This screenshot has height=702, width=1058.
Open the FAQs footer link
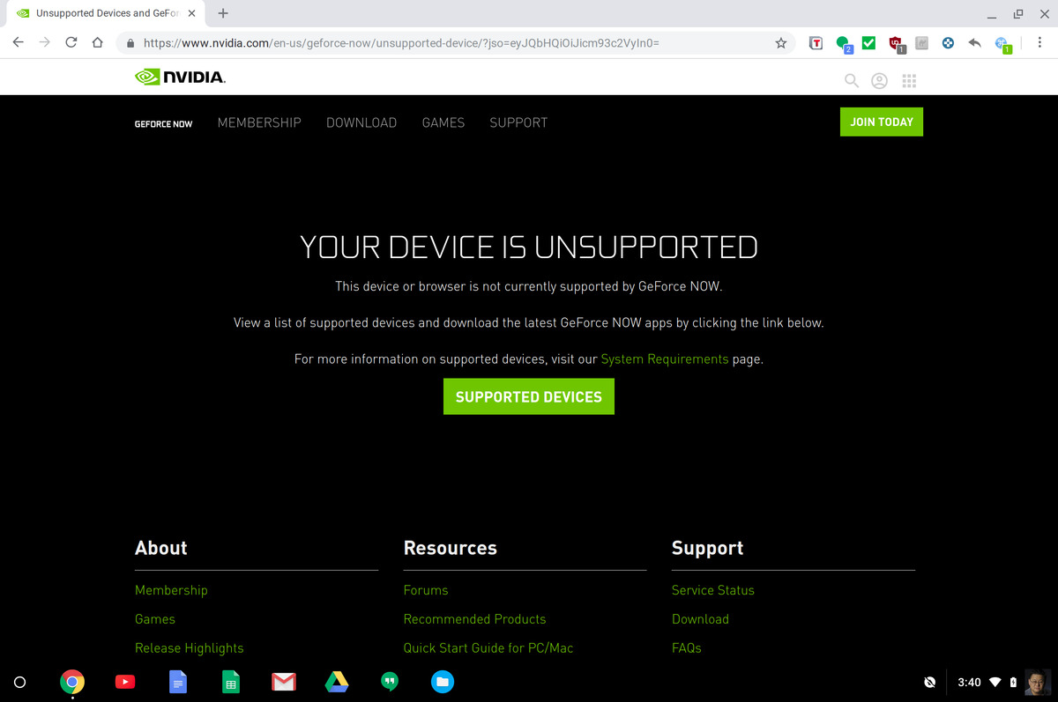(687, 648)
